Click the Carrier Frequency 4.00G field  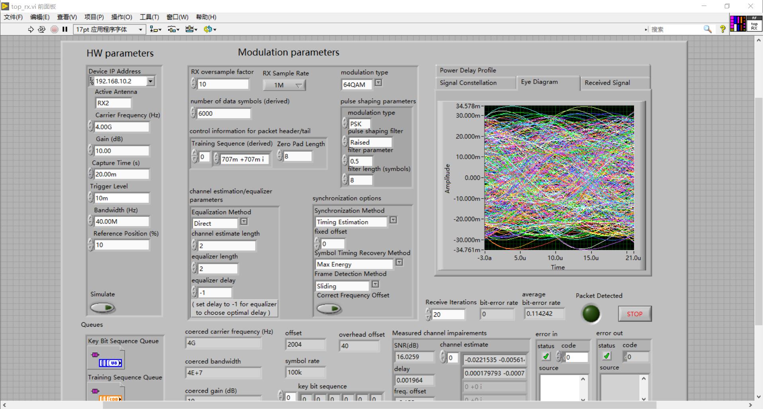121,127
